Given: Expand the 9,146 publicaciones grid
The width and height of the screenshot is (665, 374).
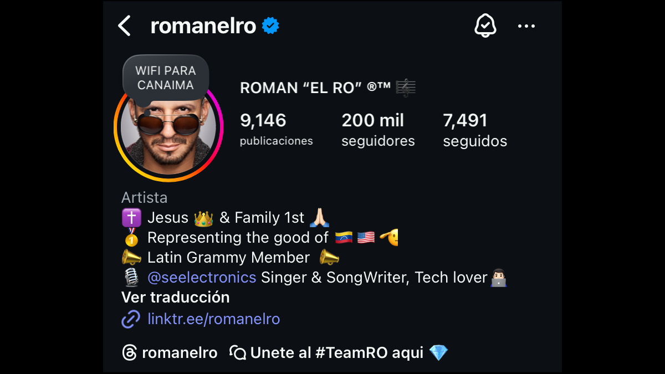Looking at the screenshot, I should [x=276, y=129].
